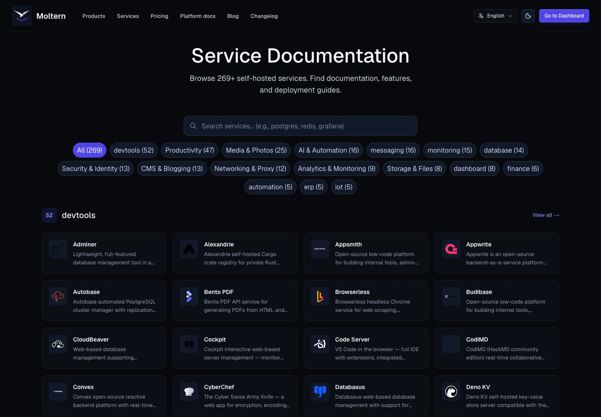The height and width of the screenshot is (417, 601).
Task: Filter by devtools (52)
Action: (134, 150)
